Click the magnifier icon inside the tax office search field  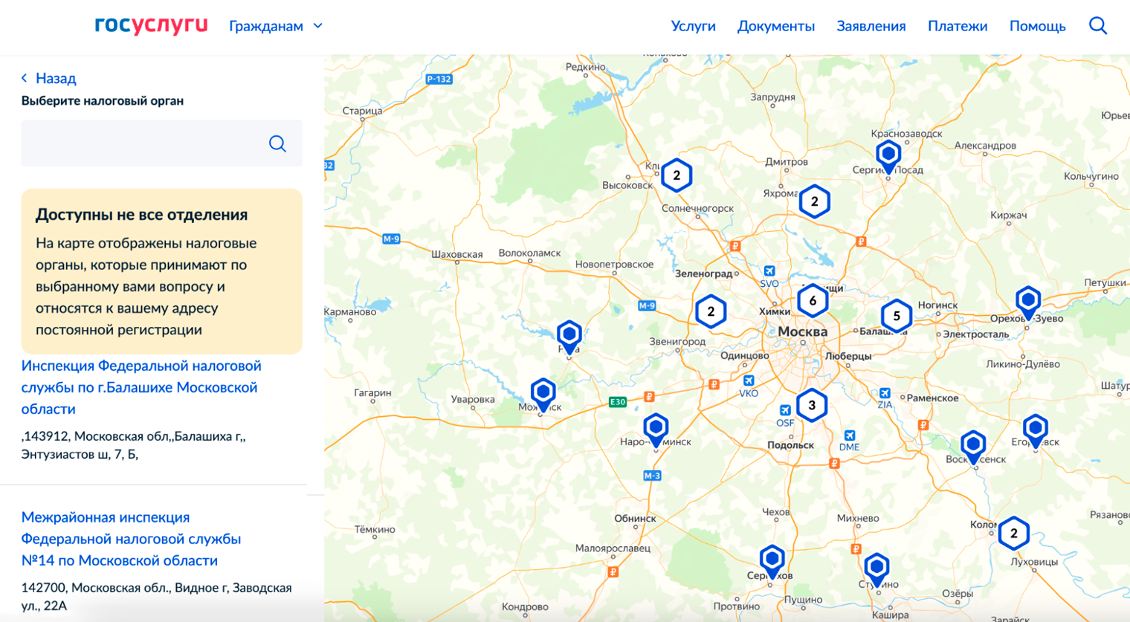[x=277, y=143]
